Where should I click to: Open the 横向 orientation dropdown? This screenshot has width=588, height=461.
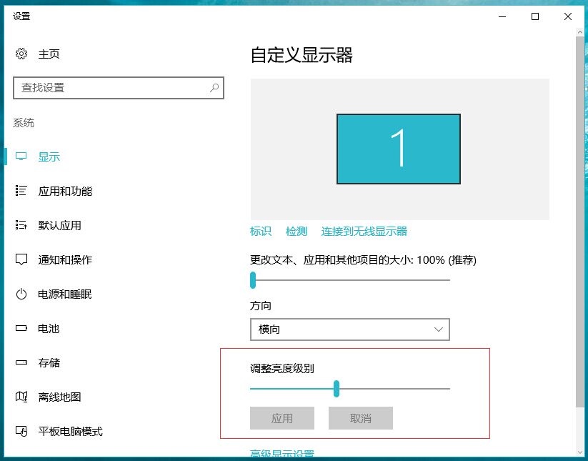pos(350,329)
